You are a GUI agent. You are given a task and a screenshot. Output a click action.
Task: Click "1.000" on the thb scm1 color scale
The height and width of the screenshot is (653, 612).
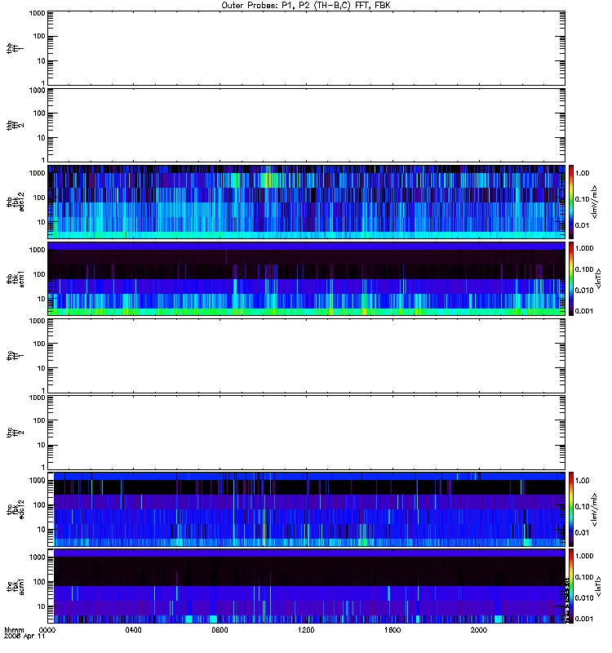tap(584, 248)
